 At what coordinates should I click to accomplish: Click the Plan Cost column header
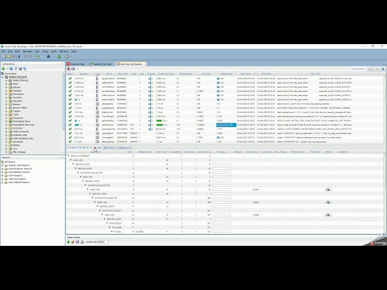[162, 152]
